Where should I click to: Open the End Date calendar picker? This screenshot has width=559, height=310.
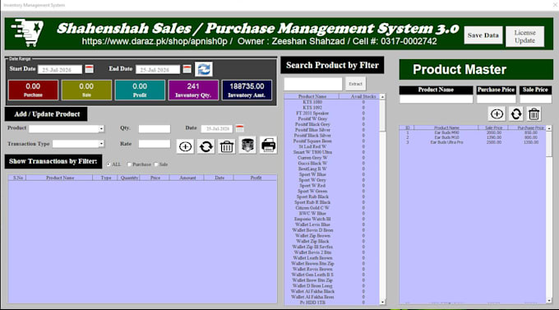point(187,69)
